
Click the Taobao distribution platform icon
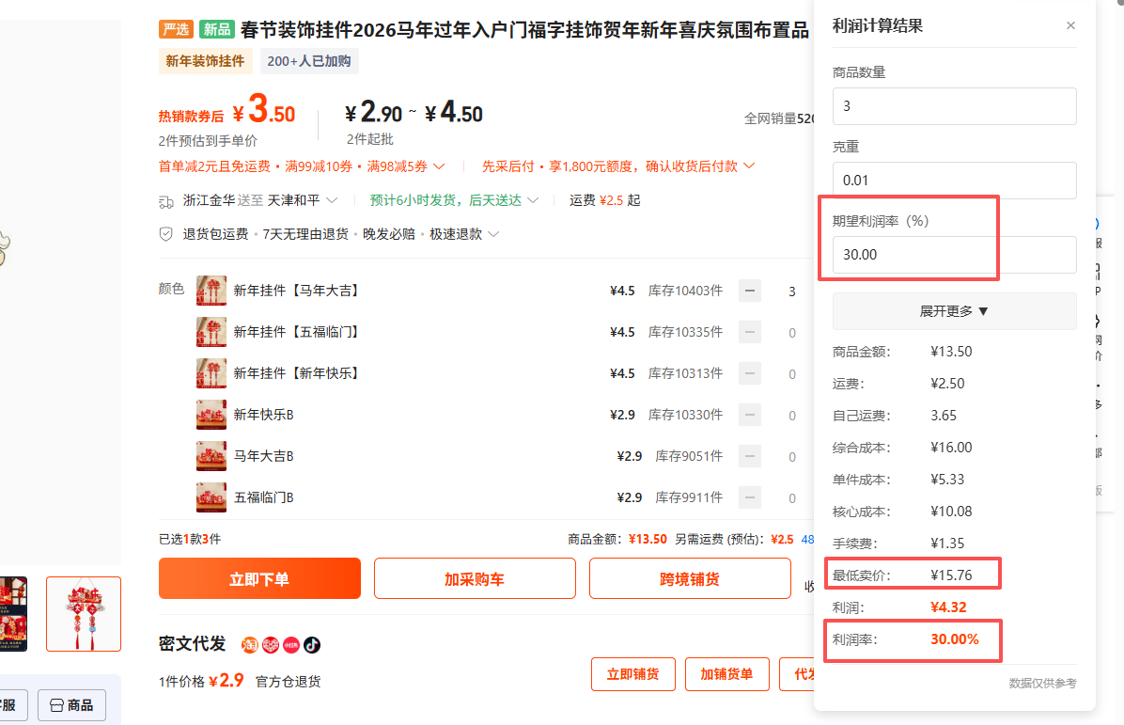[250, 645]
